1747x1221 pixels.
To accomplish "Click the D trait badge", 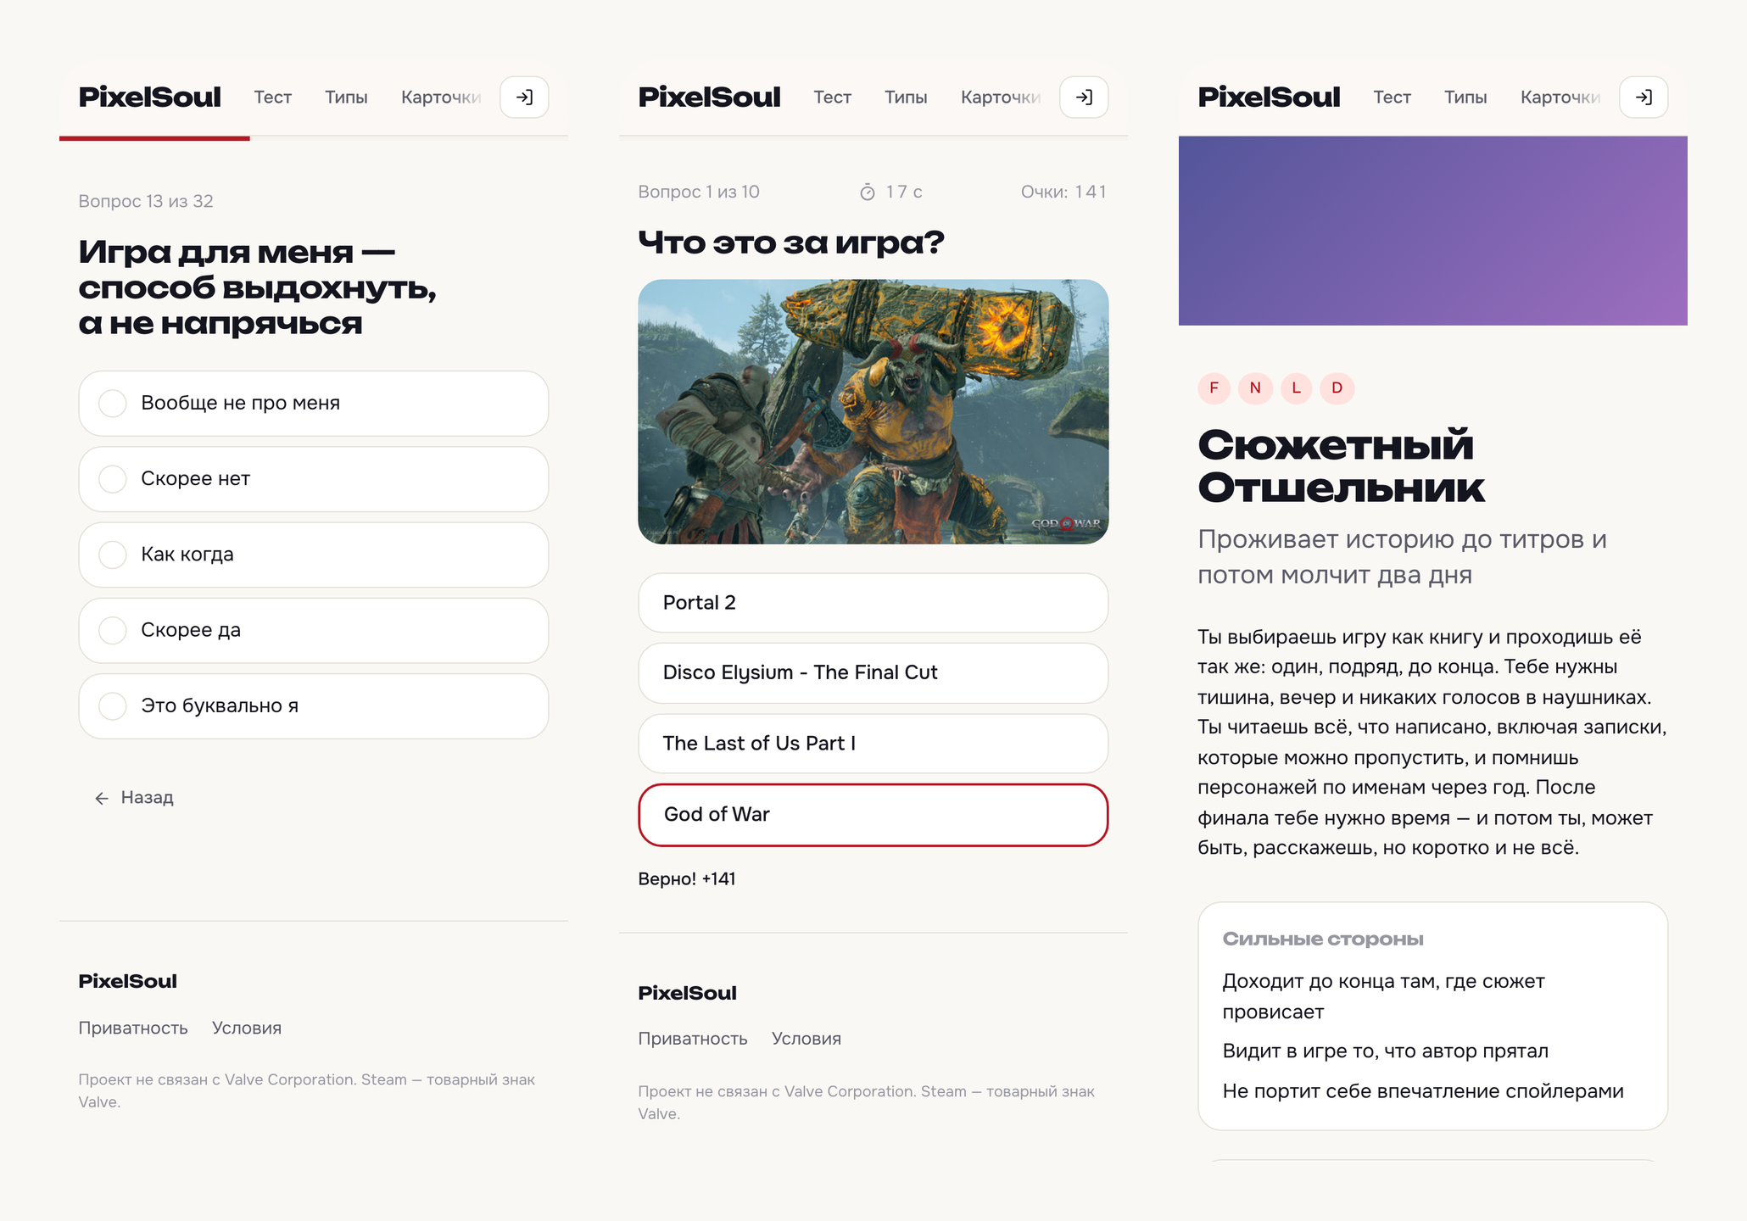I will [x=1337, y=388].
